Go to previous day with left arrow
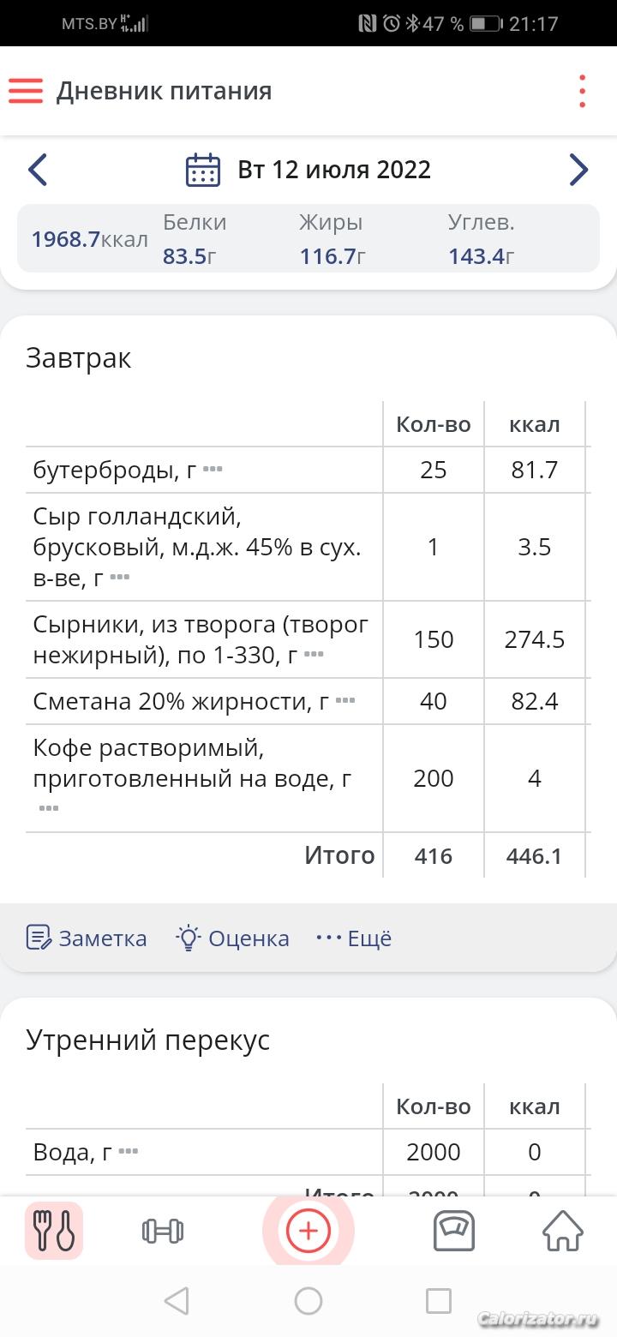This screenshot has width=617, height=1337. [x=37, y=170]
